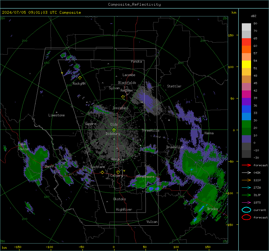269x251 pixels.
Task: Click the Sundre label
Action: pos(91,124)
